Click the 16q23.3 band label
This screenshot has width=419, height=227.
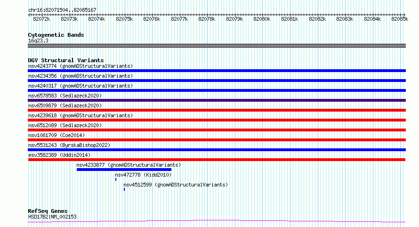click(38, 41)
